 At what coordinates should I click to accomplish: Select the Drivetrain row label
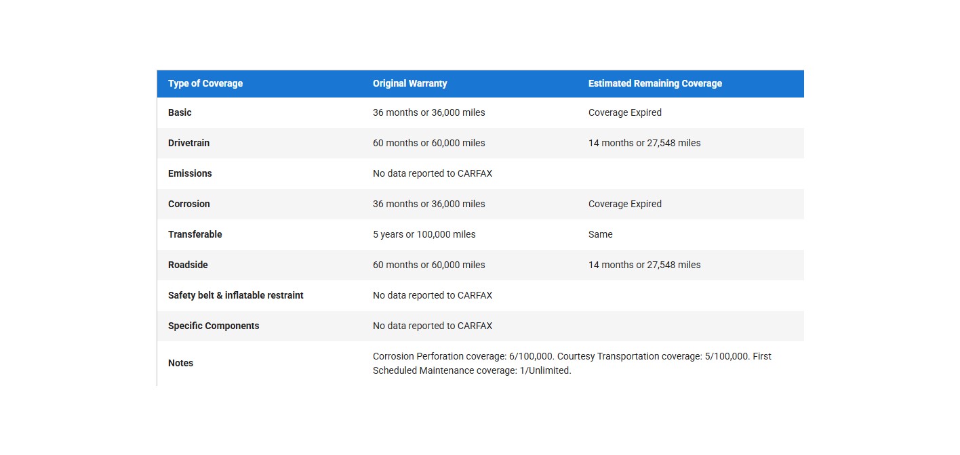188,143
